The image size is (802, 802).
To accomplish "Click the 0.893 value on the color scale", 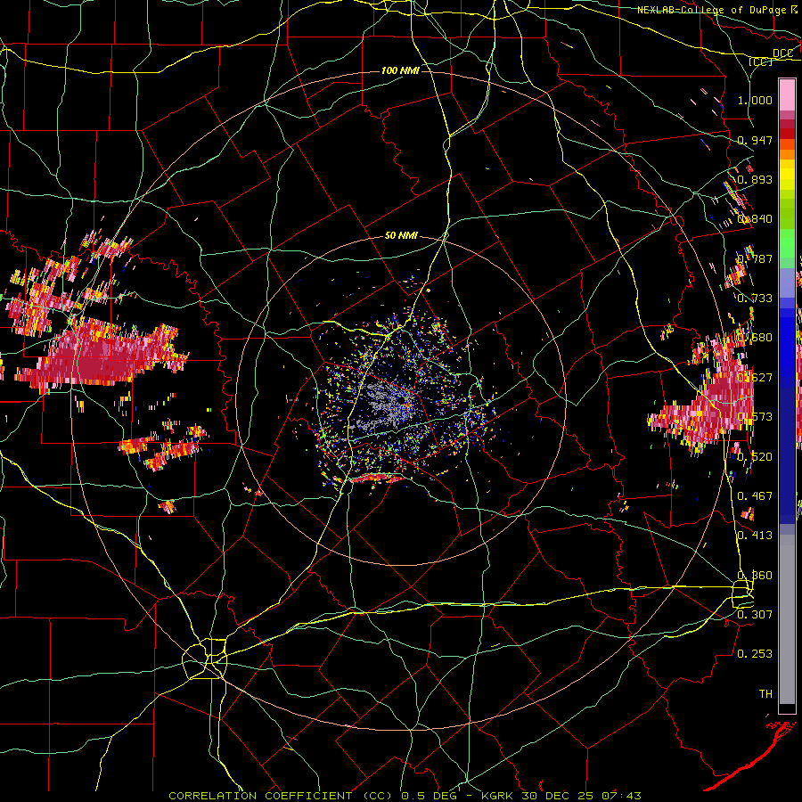I will (x=755, y=179).
